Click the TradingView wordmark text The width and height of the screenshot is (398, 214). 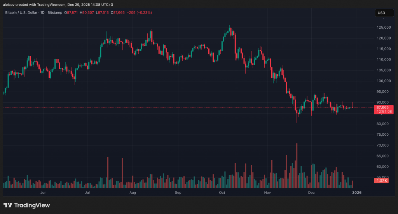tap(32, 205)
